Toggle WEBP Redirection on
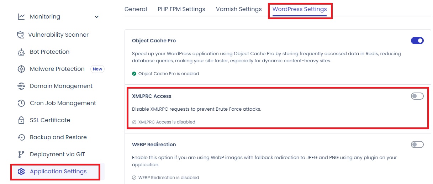This screenshot has width=433, height=184. point(417,144)
